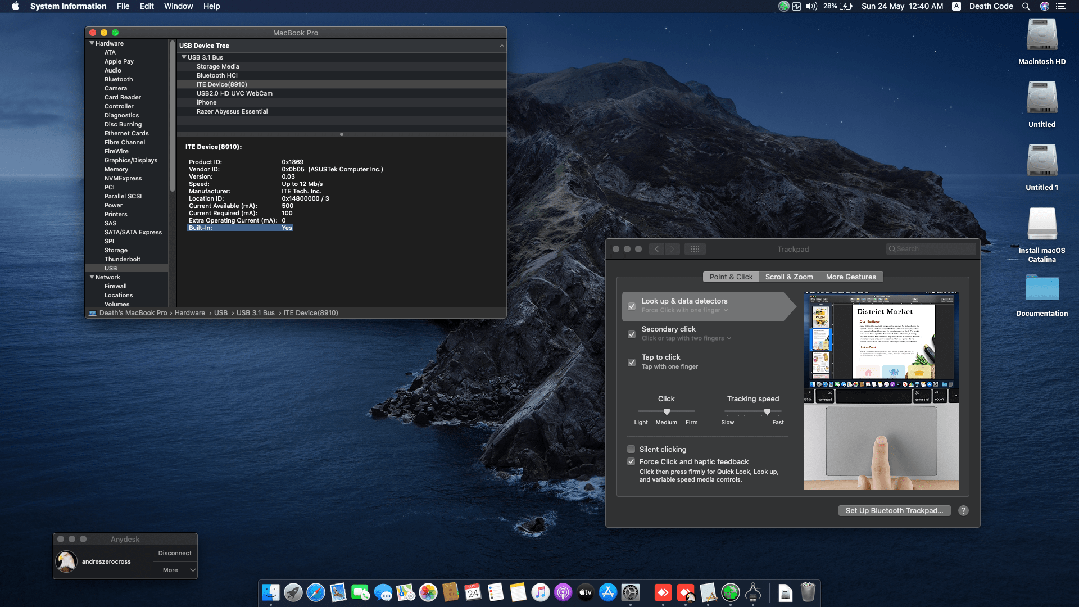Enable Silent clicking checkbox
This screenshot has height=607, width=1079.
coord(631,449)
